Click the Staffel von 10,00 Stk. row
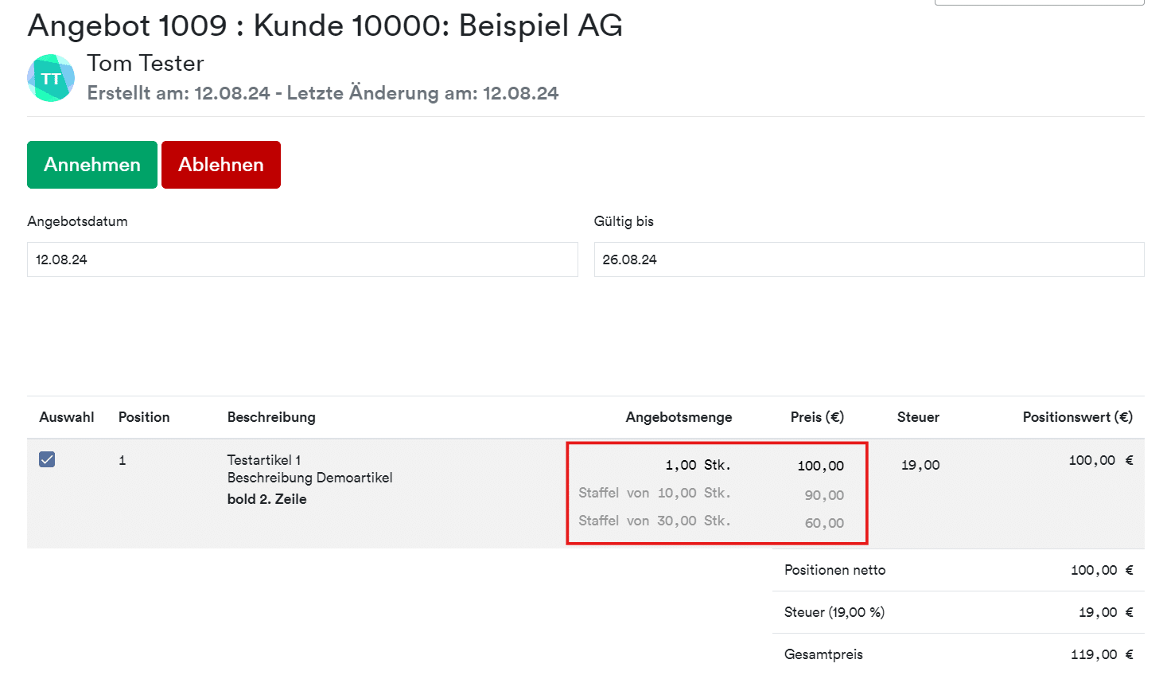 [711, 494]
